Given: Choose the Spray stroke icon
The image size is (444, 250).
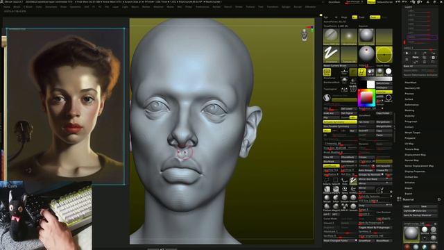Looking at the screenshot, I should coord(345,190).
